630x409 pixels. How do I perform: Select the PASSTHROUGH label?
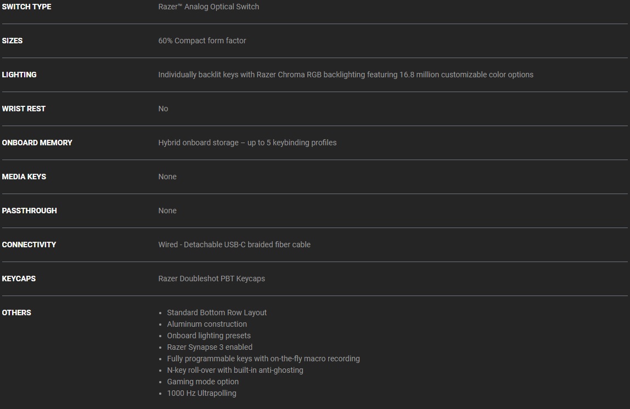tap(29, 211)
